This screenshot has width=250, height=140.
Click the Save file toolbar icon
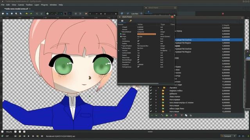(x=12, y=14)
